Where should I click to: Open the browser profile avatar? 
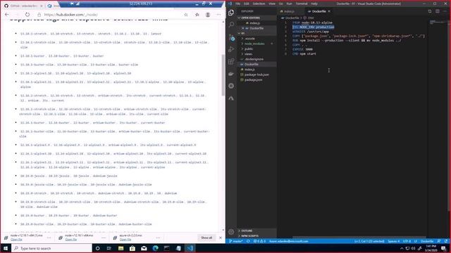(x=208, y=15)
